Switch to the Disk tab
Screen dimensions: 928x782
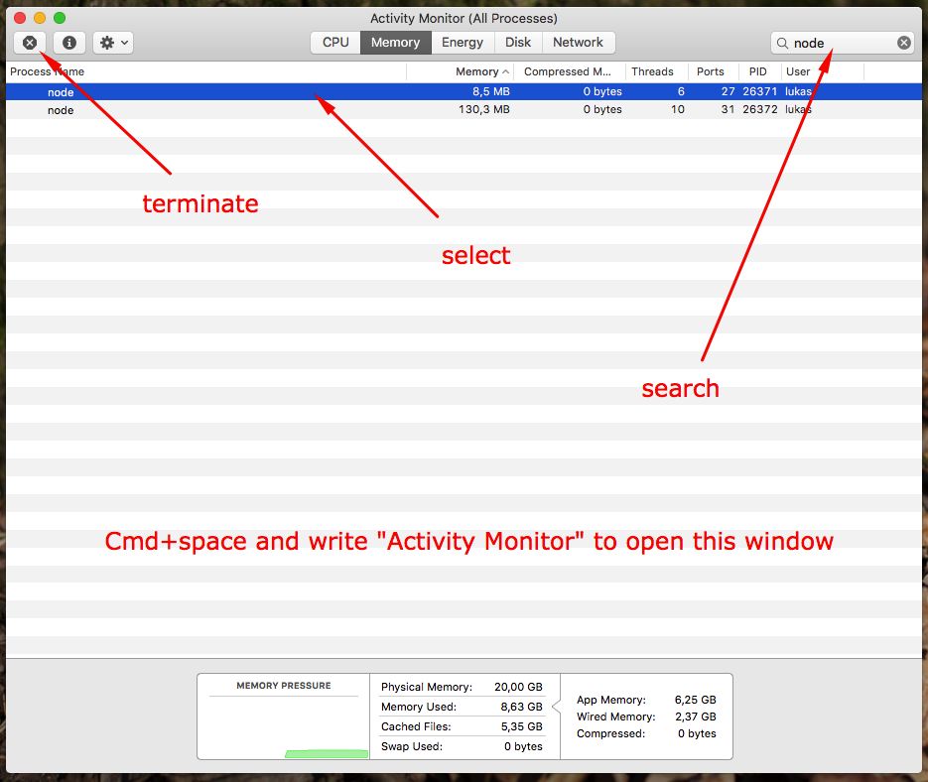518,43
